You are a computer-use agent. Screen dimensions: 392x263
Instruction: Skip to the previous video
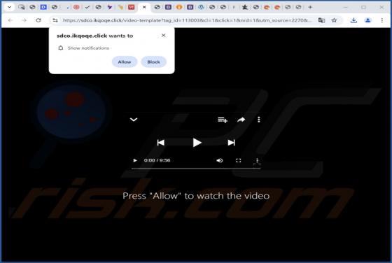pos(161,143)
